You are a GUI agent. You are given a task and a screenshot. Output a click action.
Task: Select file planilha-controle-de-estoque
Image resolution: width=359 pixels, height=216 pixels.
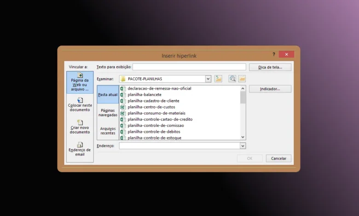pyautogui.click(x=154, y=138)
